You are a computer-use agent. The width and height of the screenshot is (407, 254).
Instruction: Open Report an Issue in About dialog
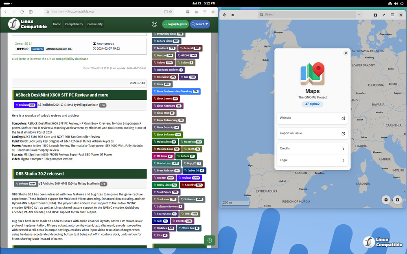point(312,133)
